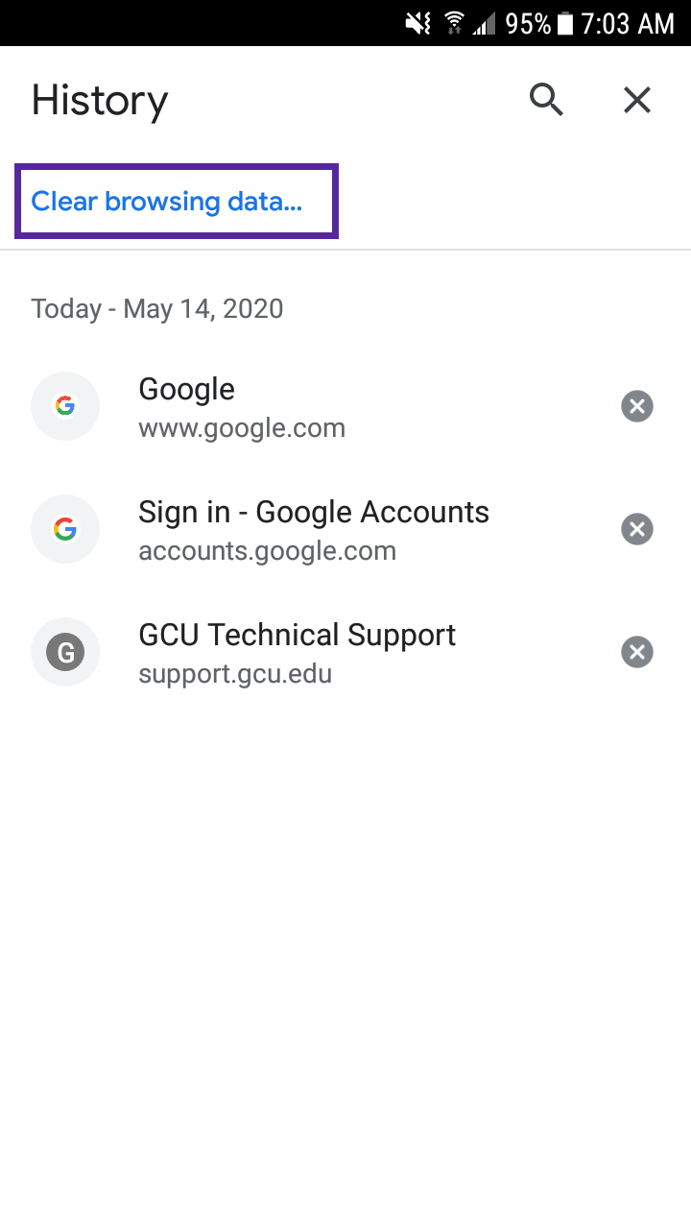This screenshot has height=1229, width=691.
Task: Tap the History page title
Action: 100,101
